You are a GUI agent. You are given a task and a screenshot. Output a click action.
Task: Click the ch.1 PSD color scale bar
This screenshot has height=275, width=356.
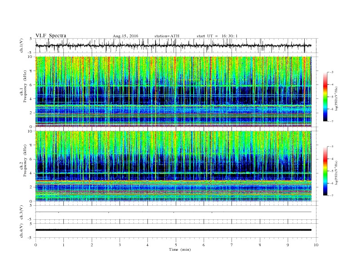(325, 97)
